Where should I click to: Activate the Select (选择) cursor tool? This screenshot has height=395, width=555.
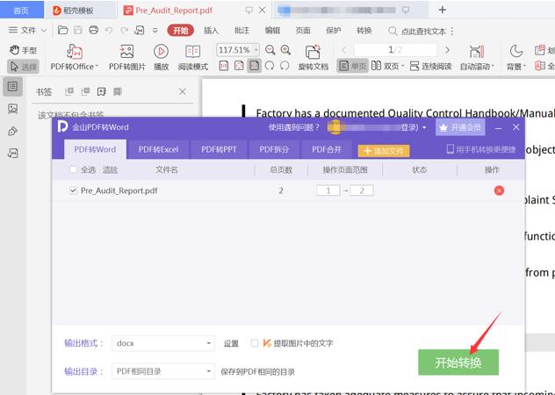tap(23, 66)
